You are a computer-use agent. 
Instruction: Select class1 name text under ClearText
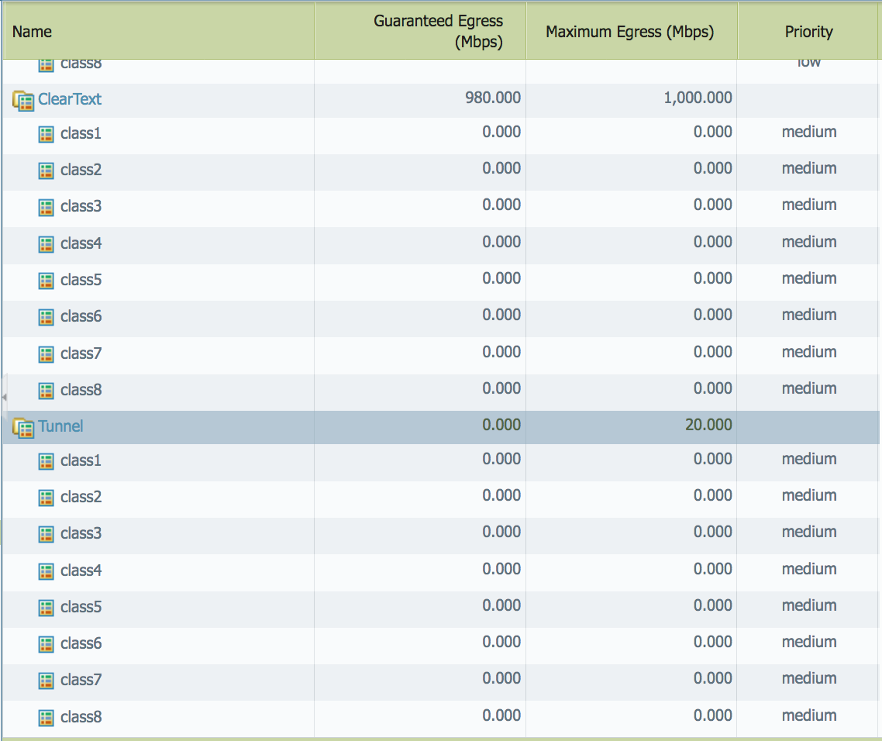point(81,133)
